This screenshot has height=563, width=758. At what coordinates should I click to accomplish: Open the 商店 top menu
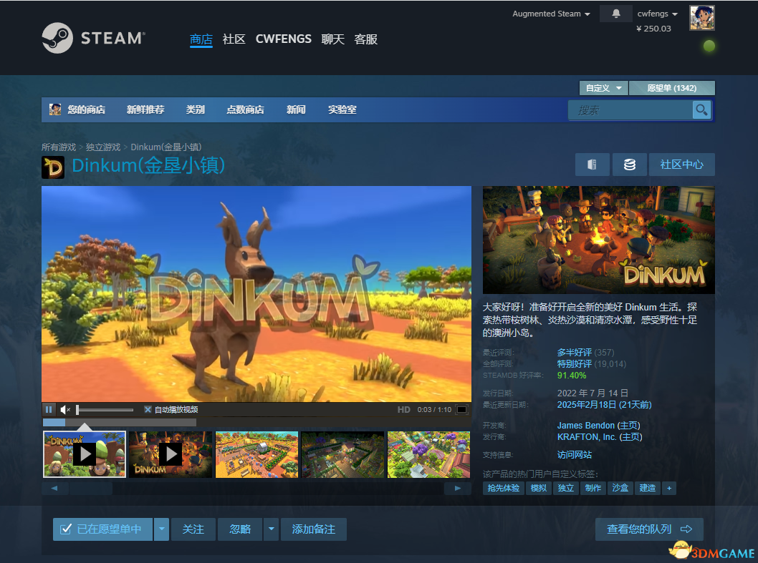click(201, 39)
